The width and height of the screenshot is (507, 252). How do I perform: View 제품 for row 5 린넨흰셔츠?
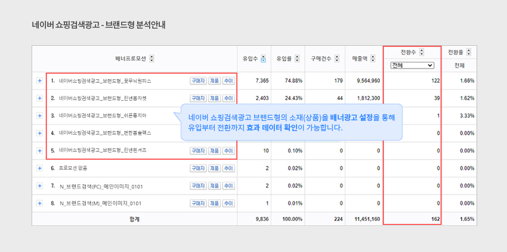tap(215, 151)
